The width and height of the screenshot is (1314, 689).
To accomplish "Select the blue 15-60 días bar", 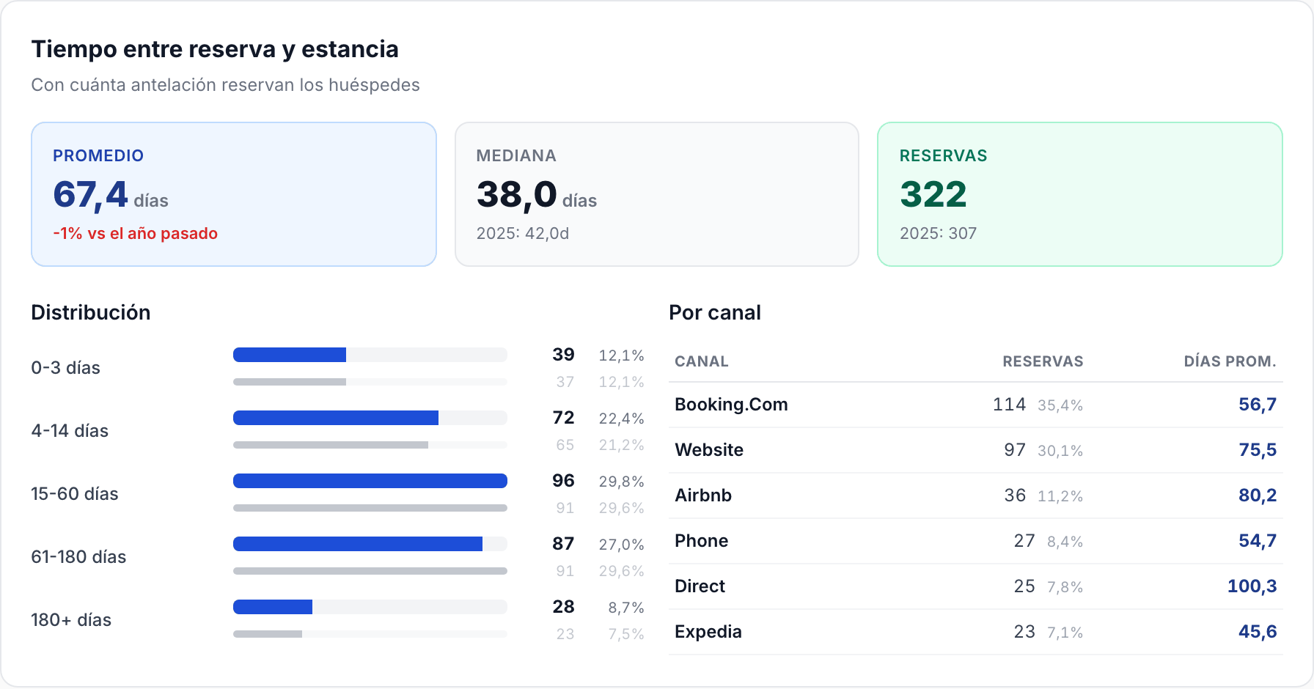I will click(x=370, y=481).
